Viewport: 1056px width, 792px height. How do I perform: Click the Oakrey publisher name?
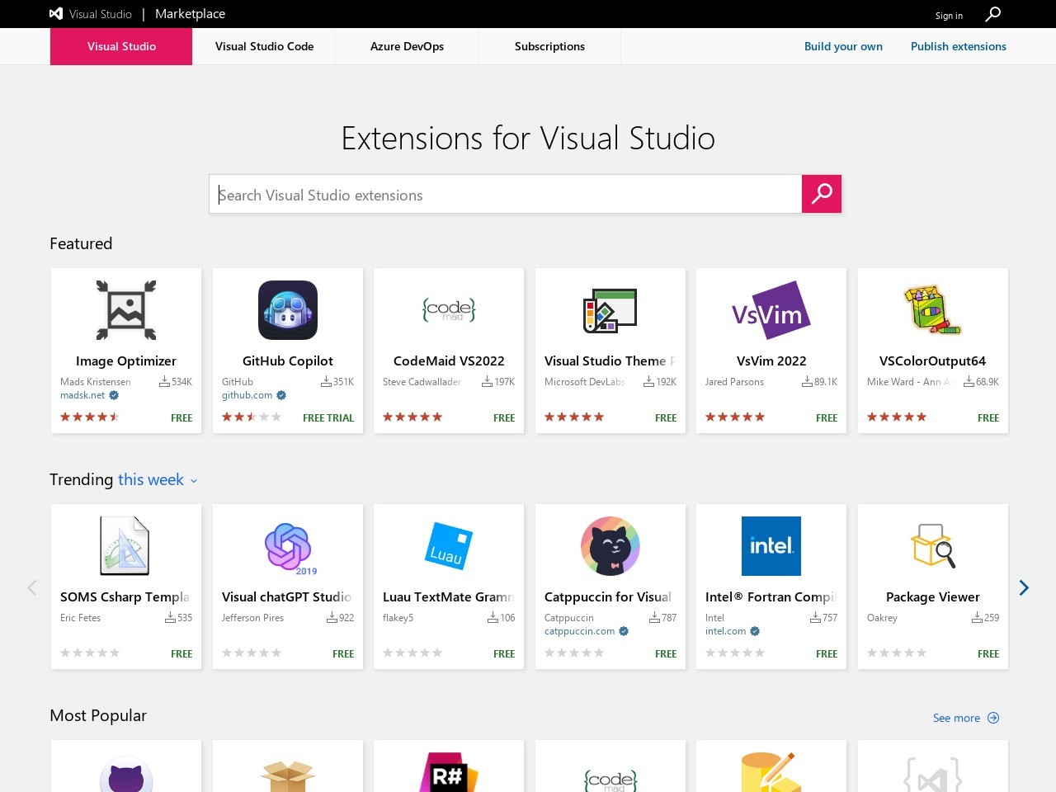882,618
